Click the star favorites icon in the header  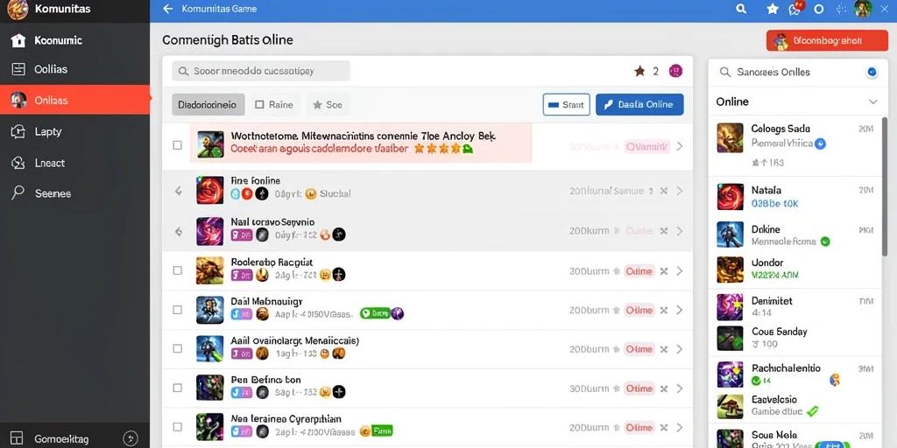click(x=773, y=9)
